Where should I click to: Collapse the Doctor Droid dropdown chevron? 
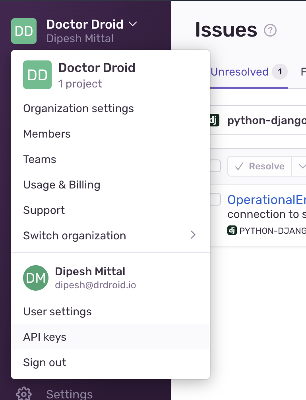pos(133,24)
